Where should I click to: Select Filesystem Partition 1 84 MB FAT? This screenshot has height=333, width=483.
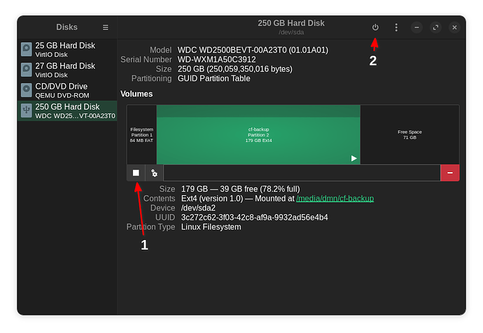pyautogui.click(x=141, y=135)
